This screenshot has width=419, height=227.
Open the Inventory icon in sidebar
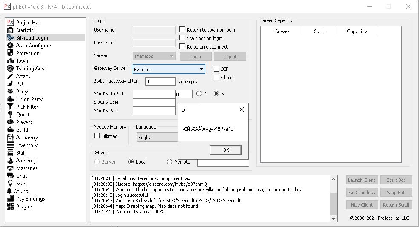pyautogui.click(x=10, y=145)
